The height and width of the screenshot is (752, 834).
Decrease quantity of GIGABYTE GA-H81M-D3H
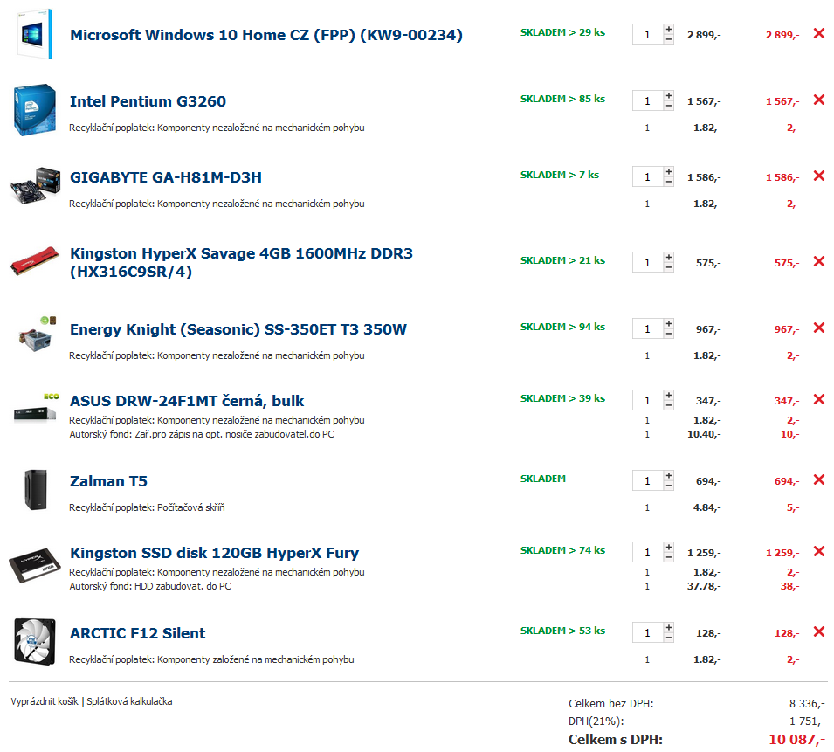tap(669, 182)
